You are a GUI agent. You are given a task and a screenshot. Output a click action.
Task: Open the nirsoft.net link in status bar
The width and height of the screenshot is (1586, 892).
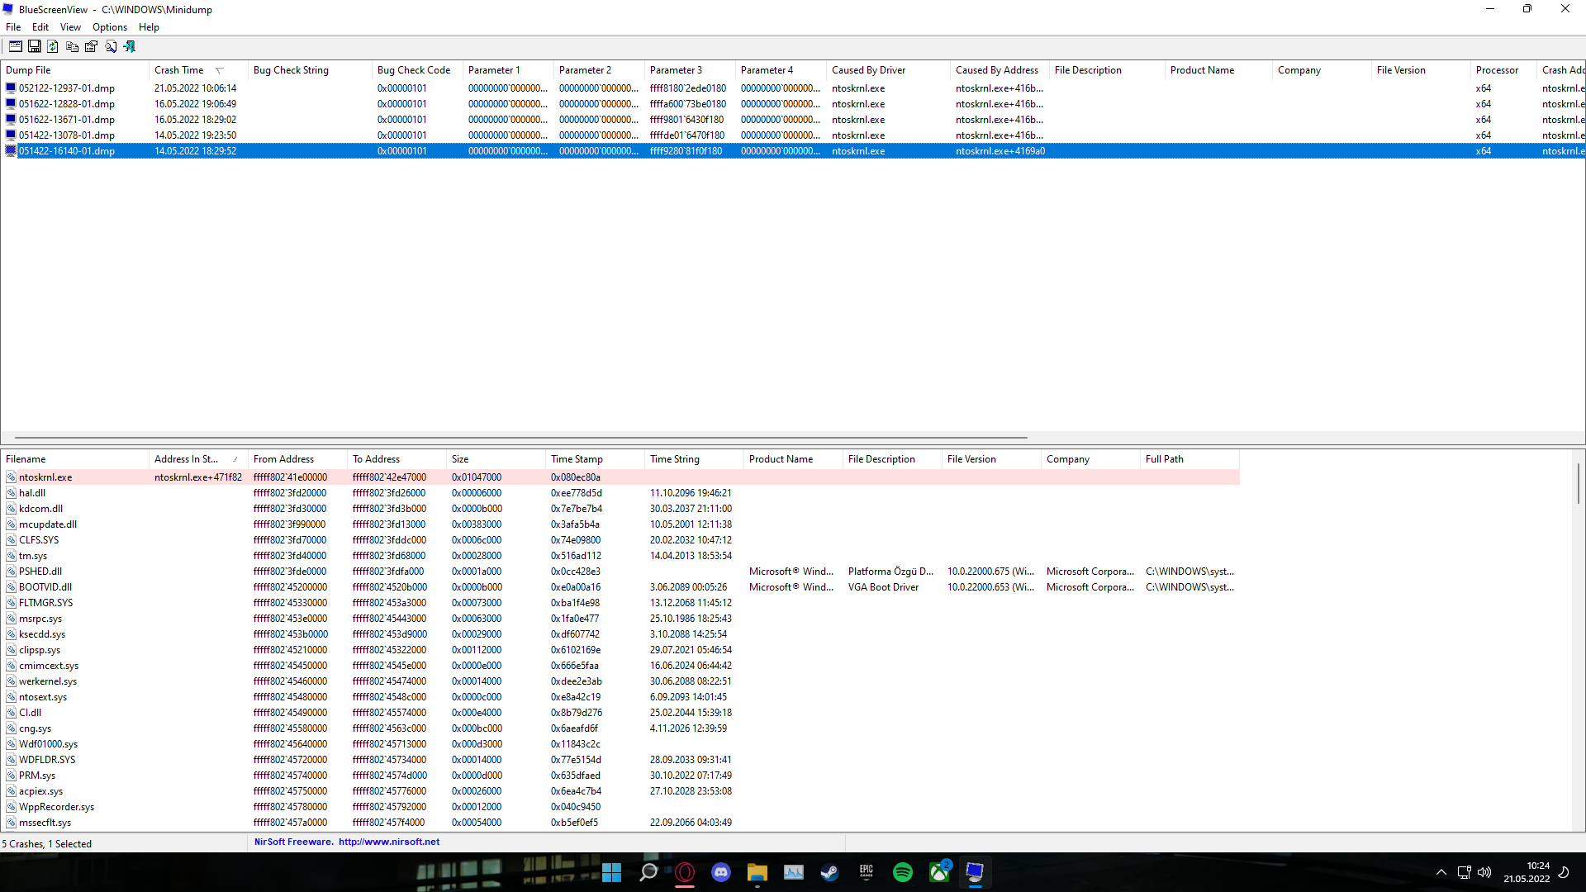tap(389, 842)
